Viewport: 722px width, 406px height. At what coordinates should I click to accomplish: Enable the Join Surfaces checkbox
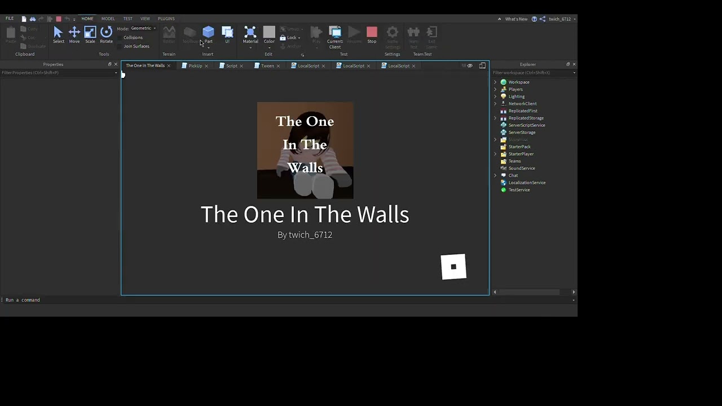[x=120, y=46]
